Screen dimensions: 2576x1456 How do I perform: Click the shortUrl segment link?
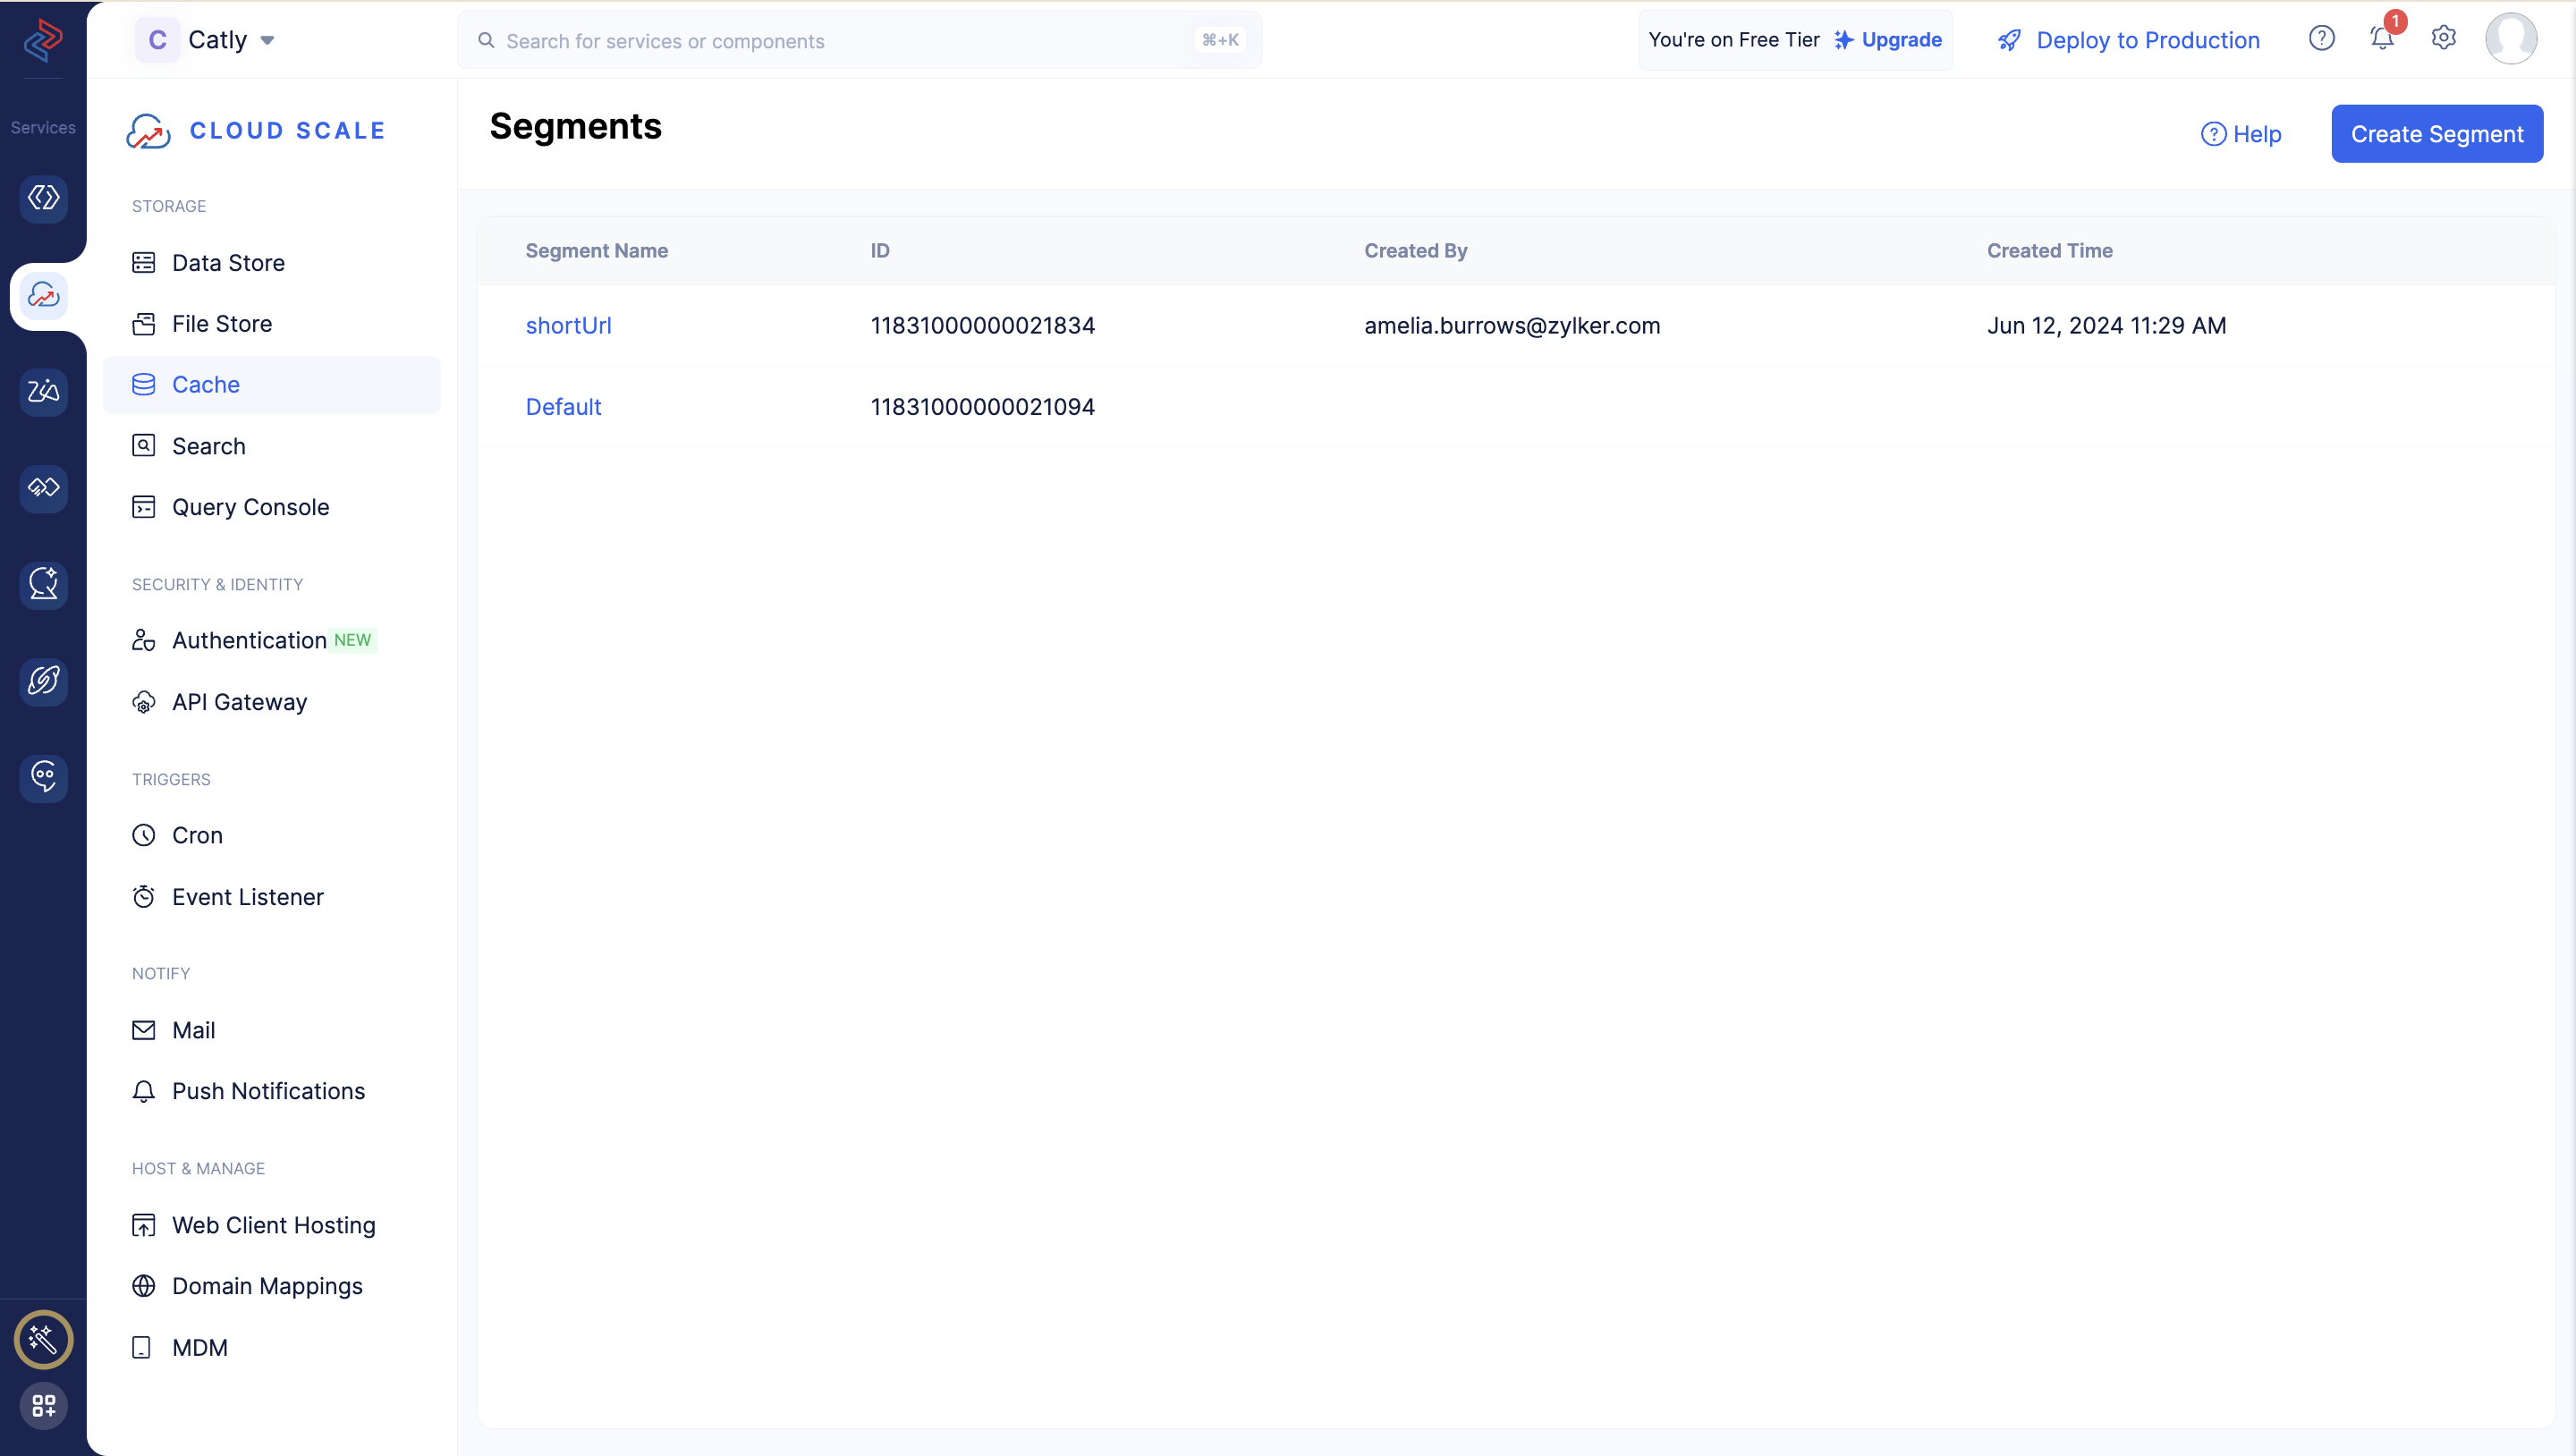566,324
